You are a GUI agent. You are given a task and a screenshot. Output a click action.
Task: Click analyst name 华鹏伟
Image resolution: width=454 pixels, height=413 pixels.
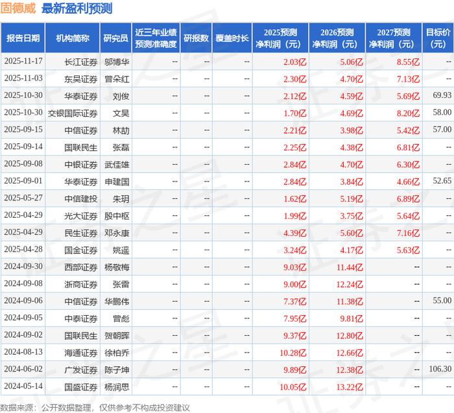click(x=117, y=301)
